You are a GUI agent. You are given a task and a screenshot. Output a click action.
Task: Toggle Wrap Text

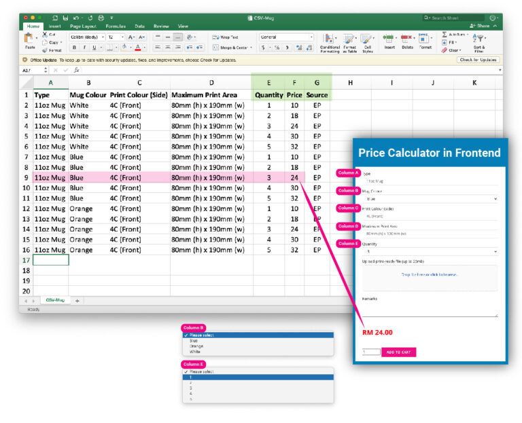[x=226, y=37]
